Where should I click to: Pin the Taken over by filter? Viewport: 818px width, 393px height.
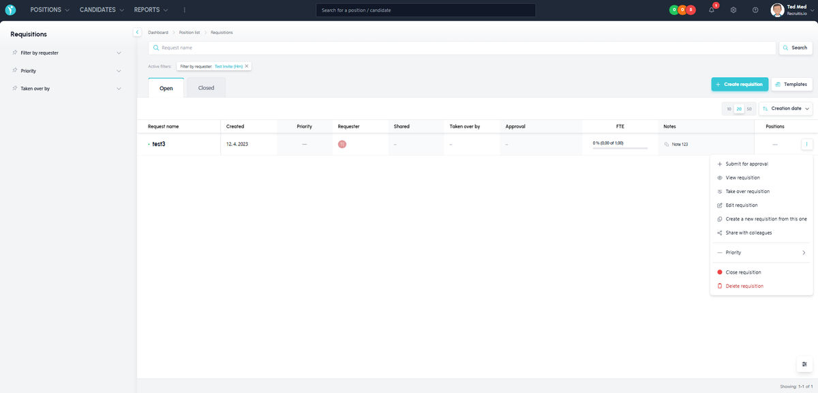[x=15, y=88]
